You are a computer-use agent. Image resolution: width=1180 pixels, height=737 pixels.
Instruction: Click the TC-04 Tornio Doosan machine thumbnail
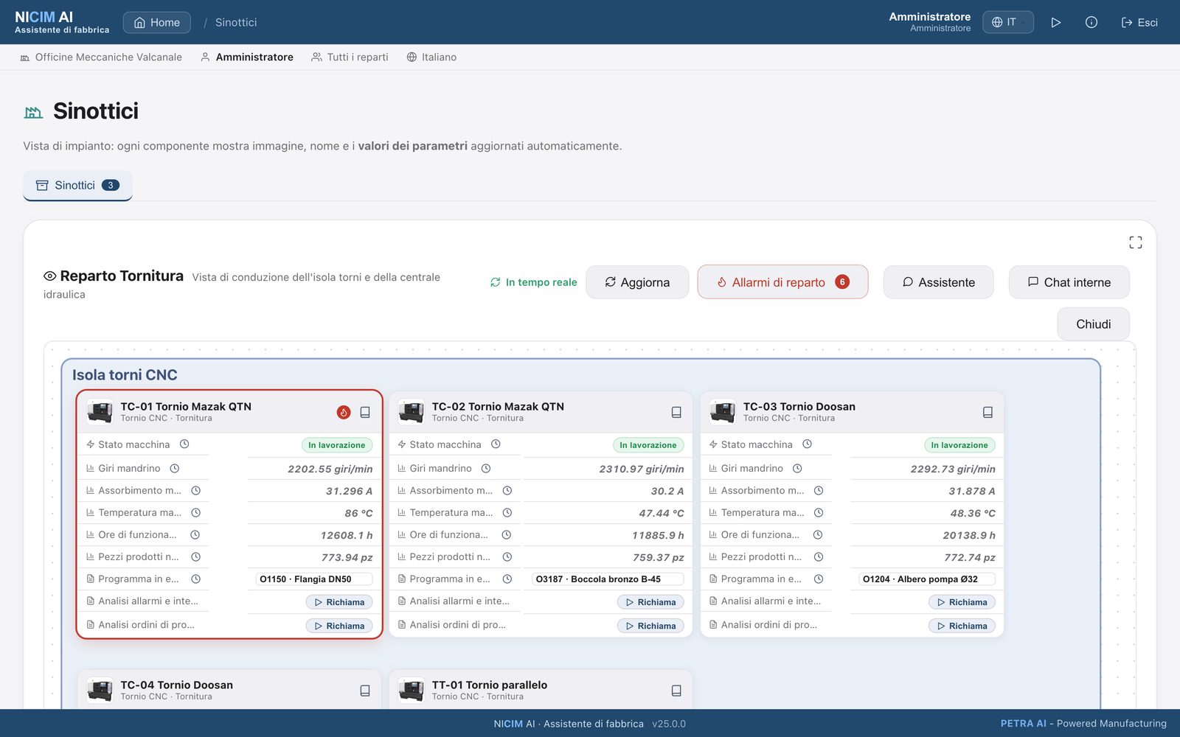(x=100, y=691)
